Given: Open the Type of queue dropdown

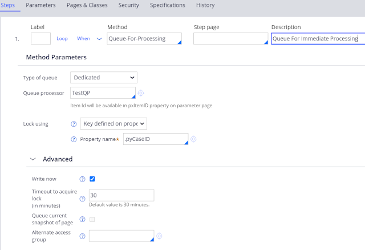Looking at the screenshot, I should tap(104, 77).
